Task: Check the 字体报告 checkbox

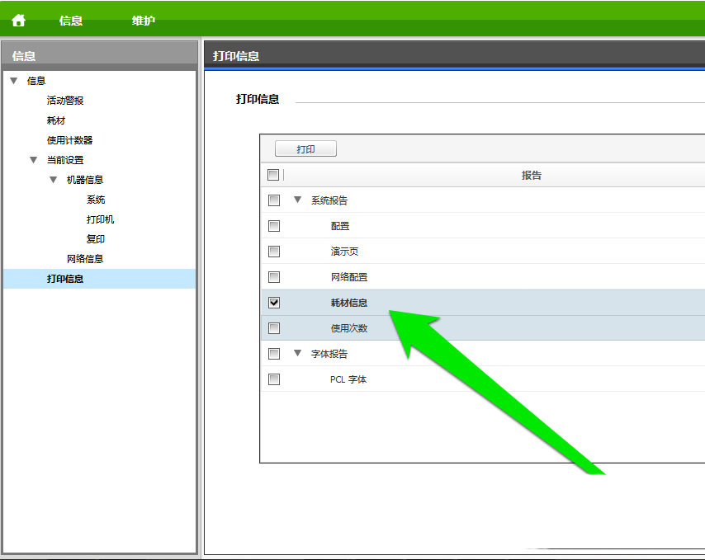Action: point(274,354)
